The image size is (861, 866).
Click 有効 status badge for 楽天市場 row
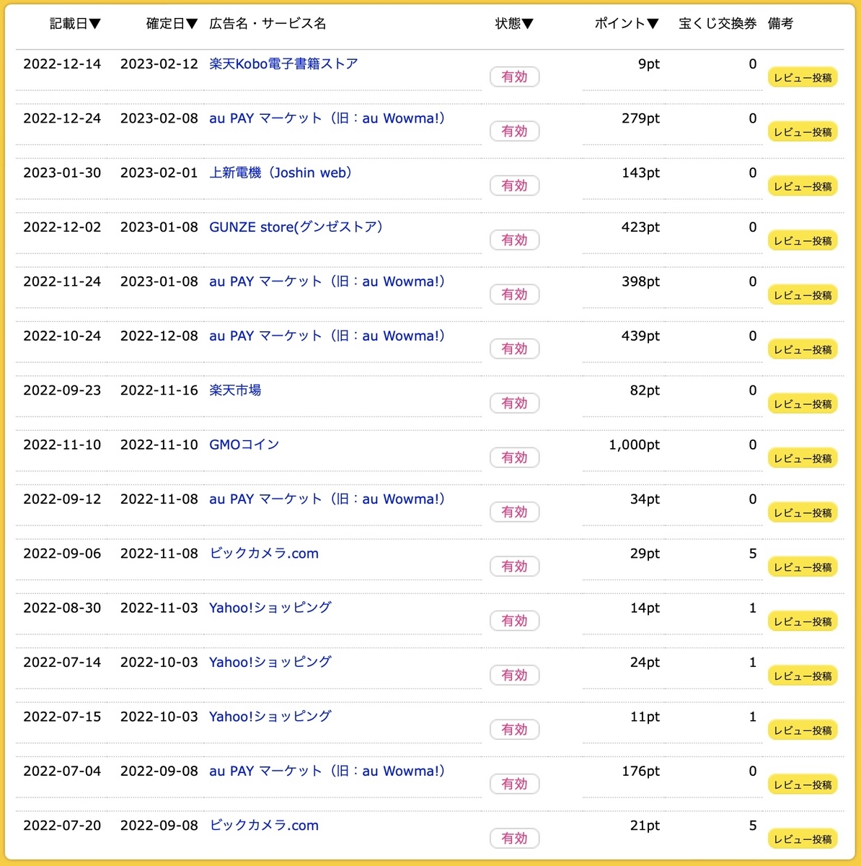(515, 403)
